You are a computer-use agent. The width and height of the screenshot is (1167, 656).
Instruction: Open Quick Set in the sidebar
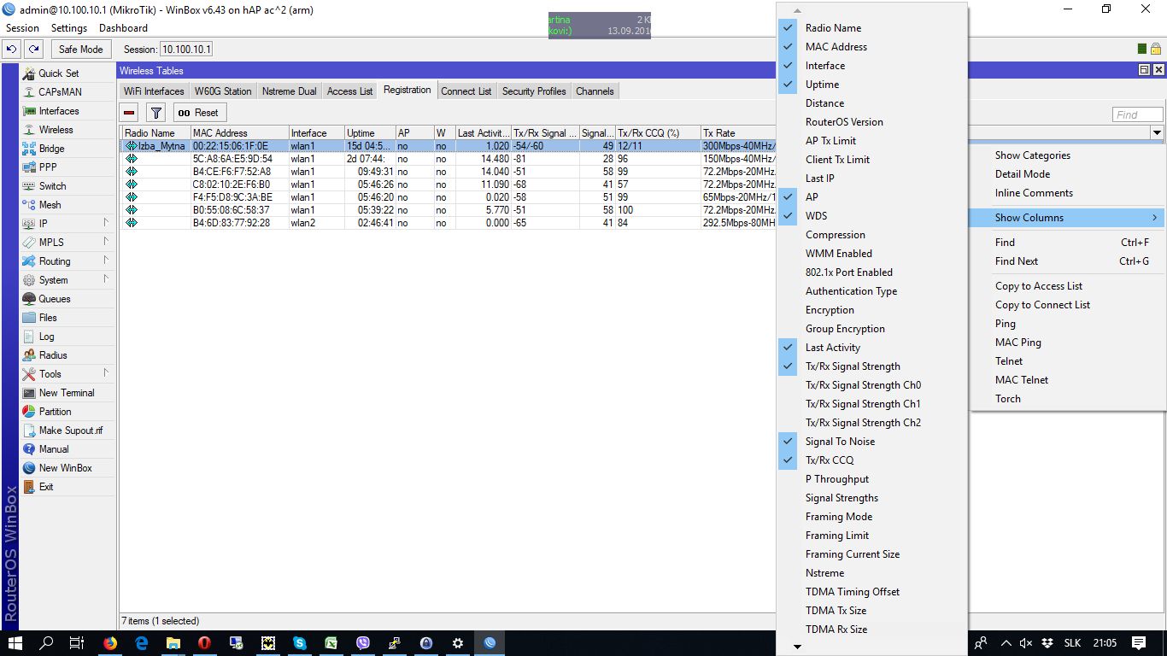click(67, 73)
